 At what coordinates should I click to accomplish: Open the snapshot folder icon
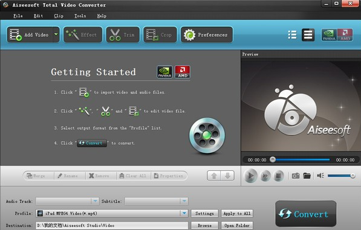[307, 176]
